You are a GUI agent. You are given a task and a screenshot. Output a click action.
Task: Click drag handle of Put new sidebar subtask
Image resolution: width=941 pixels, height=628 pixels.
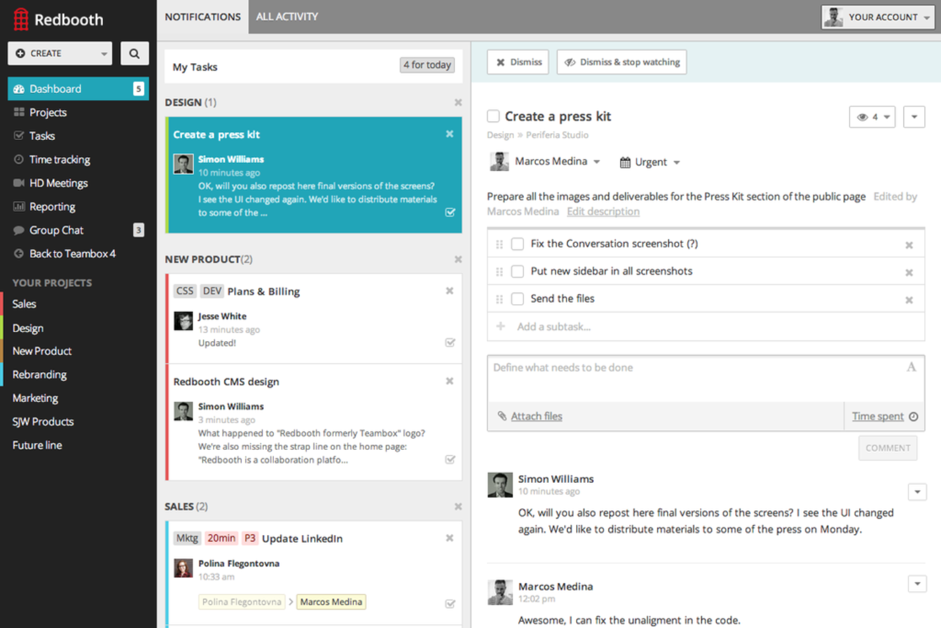tap(499, 272)
